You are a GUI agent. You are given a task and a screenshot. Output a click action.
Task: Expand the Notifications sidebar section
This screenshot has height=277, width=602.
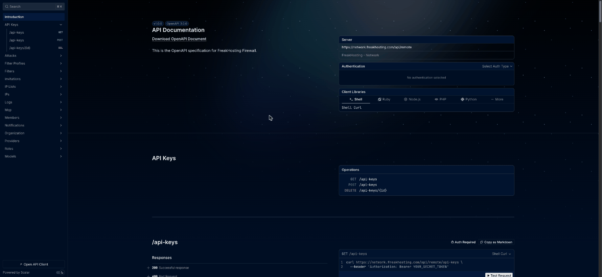tap(34, 125)
